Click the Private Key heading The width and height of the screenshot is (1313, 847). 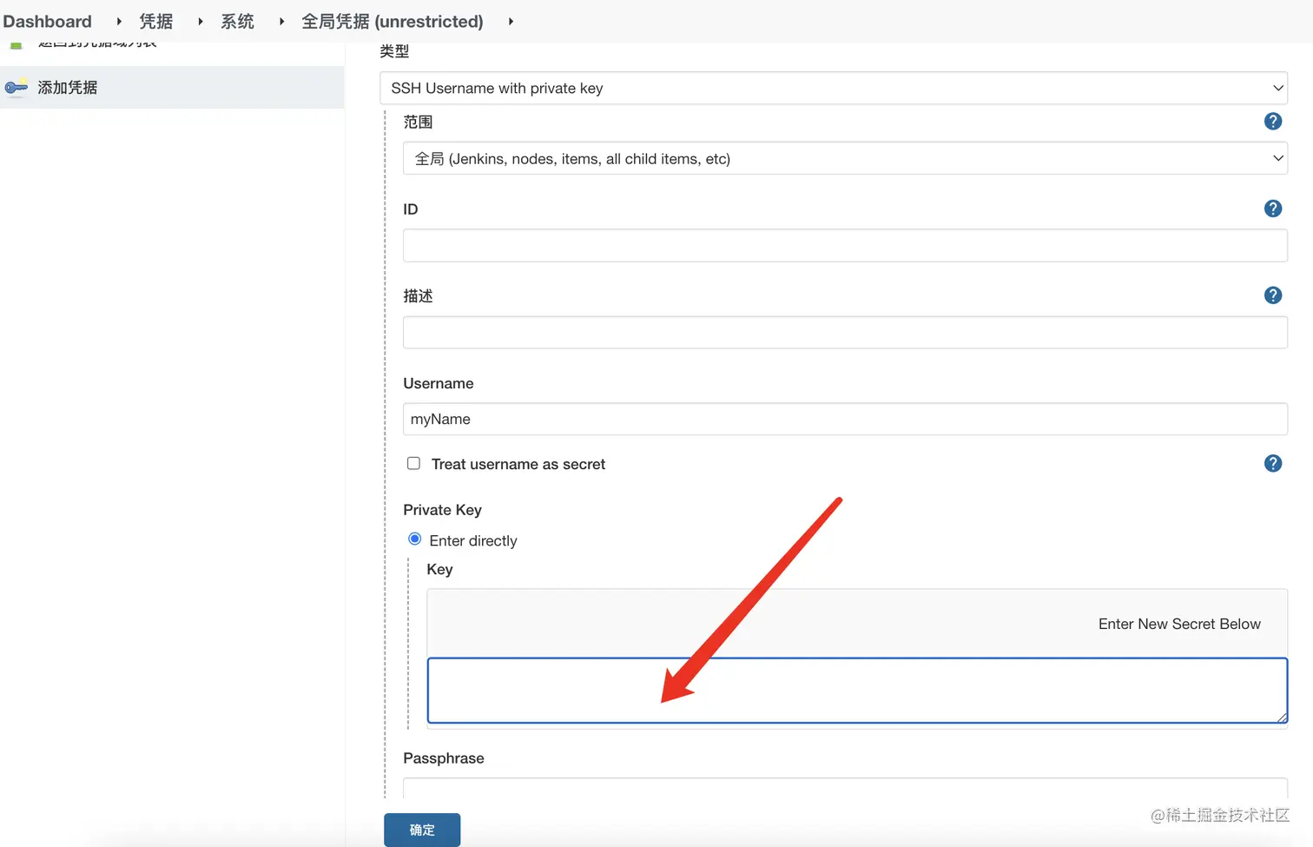[442, 510]
